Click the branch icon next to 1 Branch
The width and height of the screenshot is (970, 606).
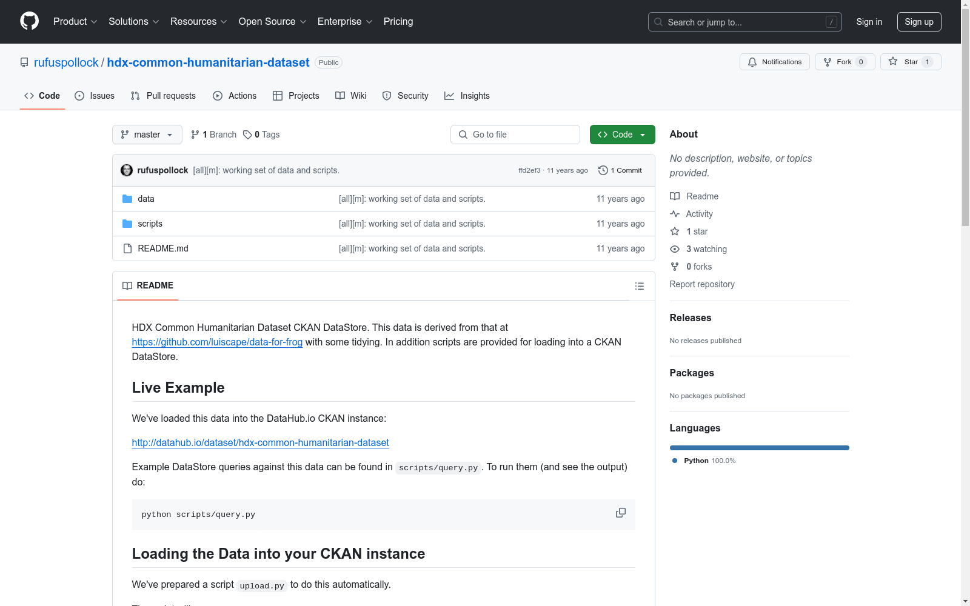click(x=195, y=135)
